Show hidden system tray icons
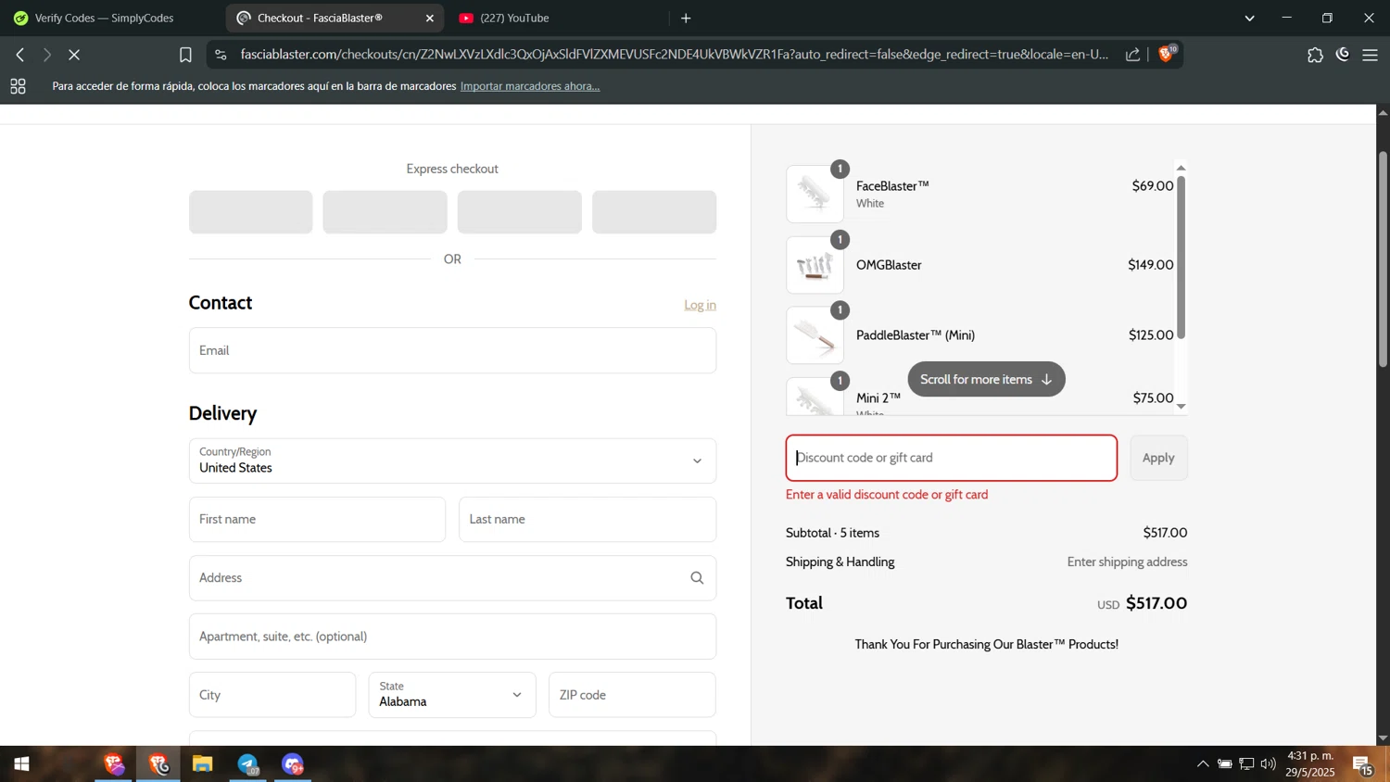This screenshot has width=1390, height=782. pyautogui.click(x=1203, y=764)
